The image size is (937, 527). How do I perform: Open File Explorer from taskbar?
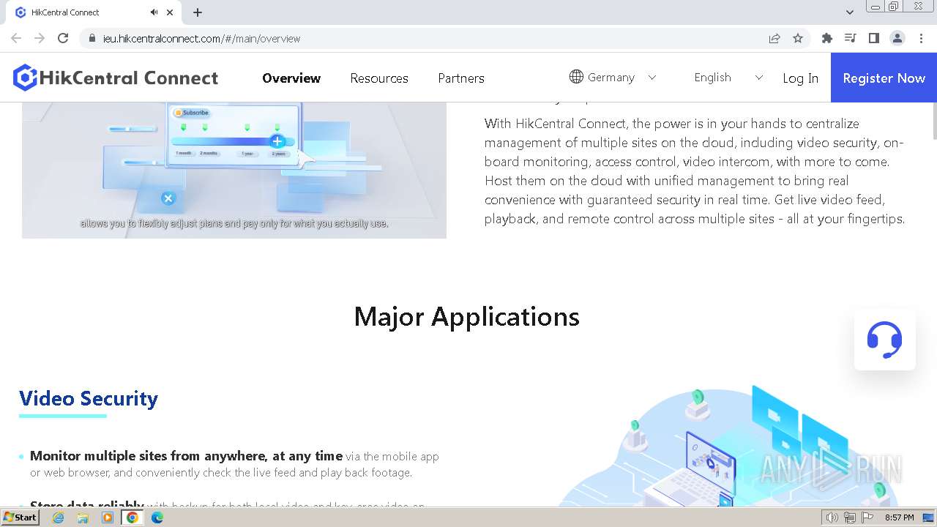pyautogui.click(x=83, y=517)
